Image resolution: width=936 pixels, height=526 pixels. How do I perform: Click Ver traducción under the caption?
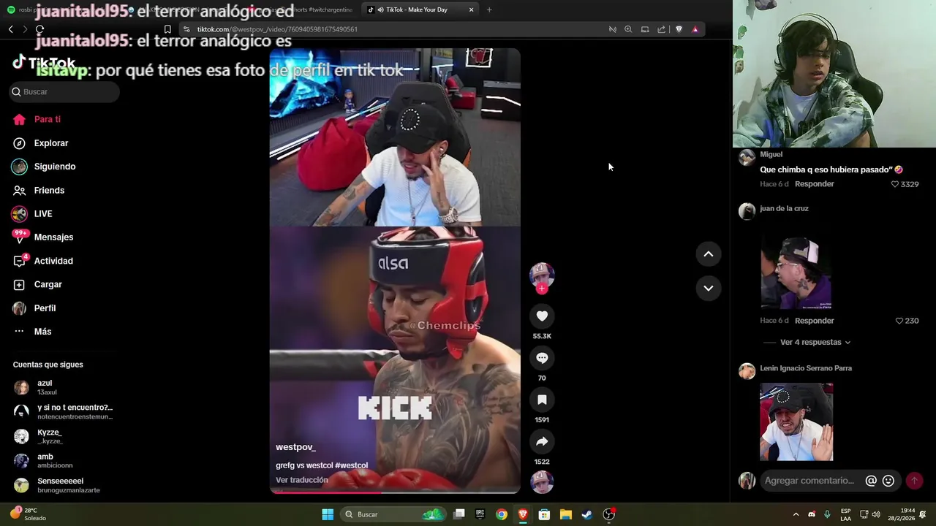[x=301, y=480]
